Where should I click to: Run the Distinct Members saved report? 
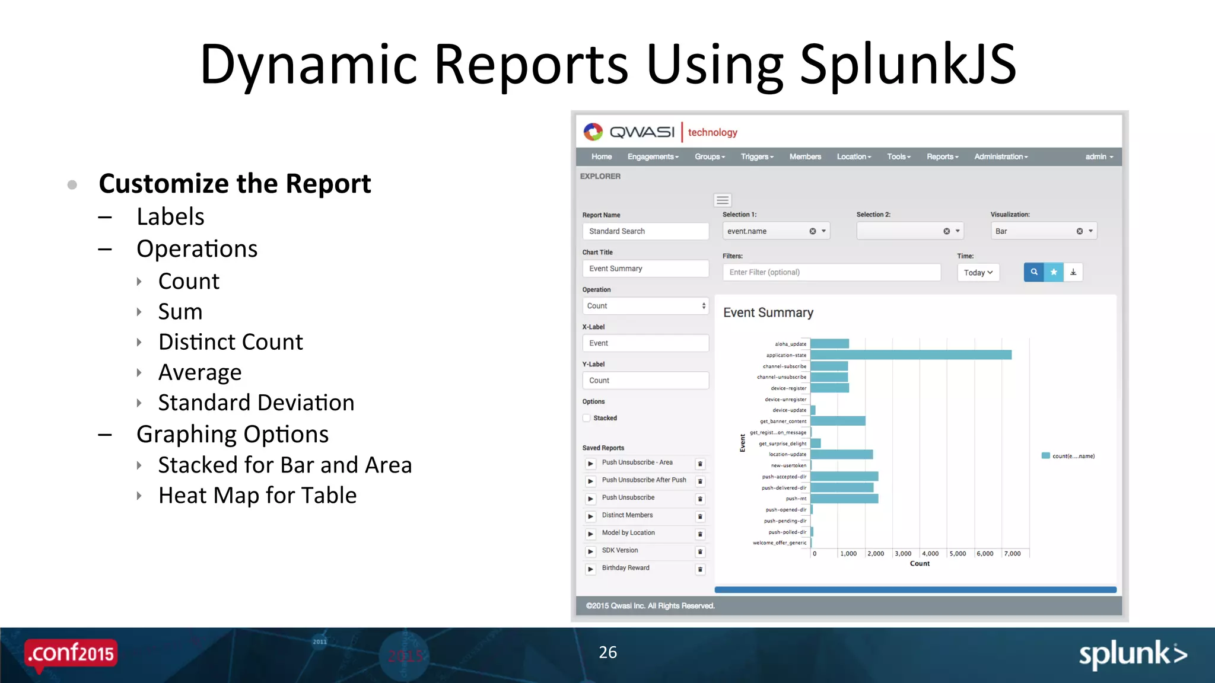590,516
